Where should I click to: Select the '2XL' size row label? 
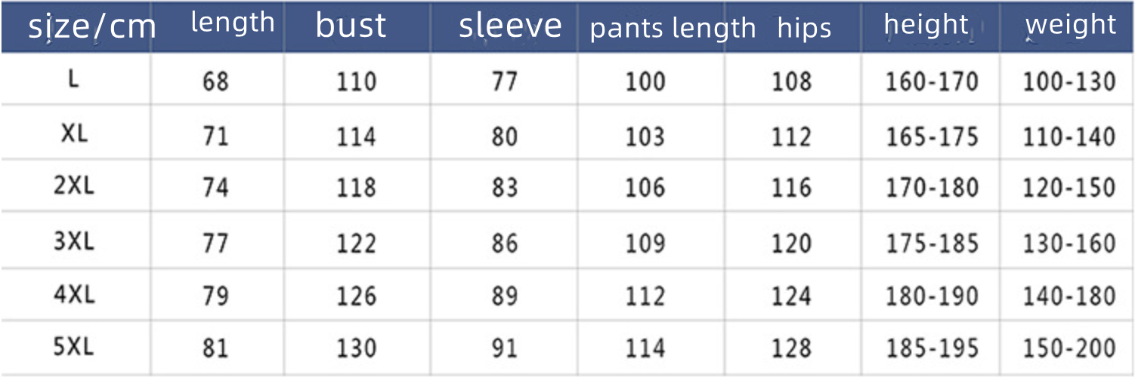point(74,187)
